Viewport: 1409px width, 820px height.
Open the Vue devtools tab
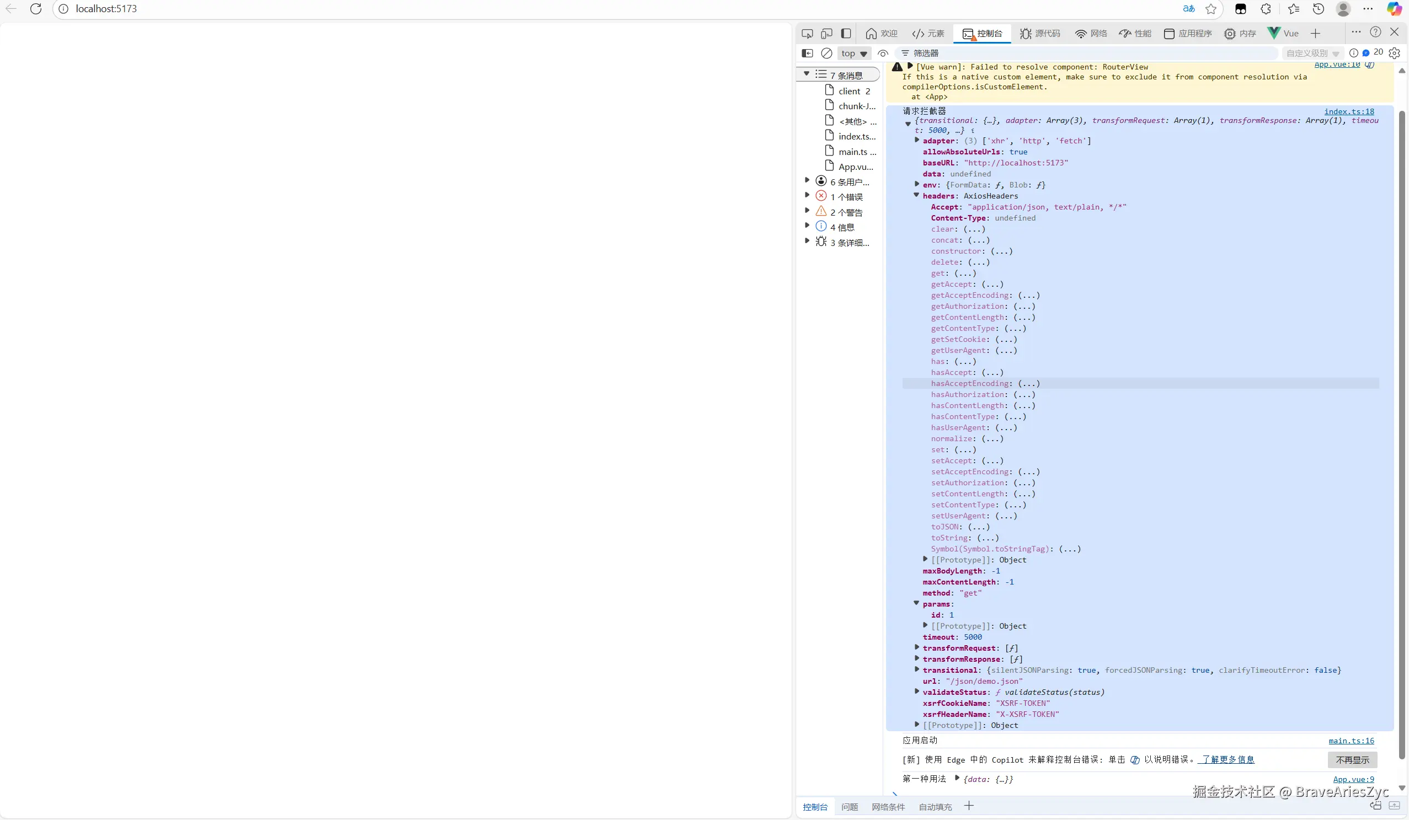point(1283,34)
